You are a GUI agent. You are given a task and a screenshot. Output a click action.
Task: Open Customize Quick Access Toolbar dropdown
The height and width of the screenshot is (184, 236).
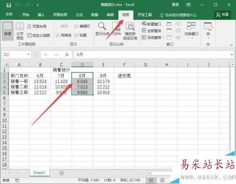pyautogui.click(x=38, y=5)
